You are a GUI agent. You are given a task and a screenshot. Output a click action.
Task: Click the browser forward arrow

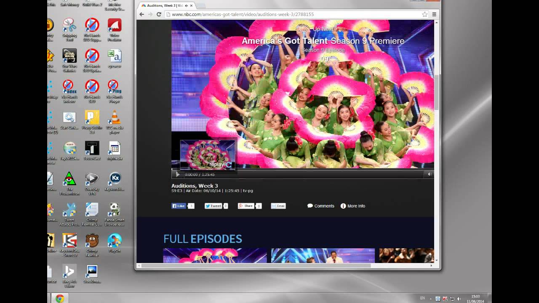point(150,14)
